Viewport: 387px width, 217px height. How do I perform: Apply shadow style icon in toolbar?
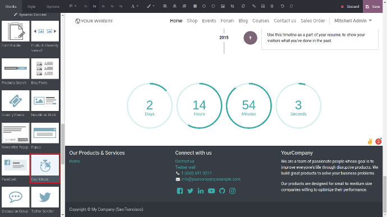(213, 6)
